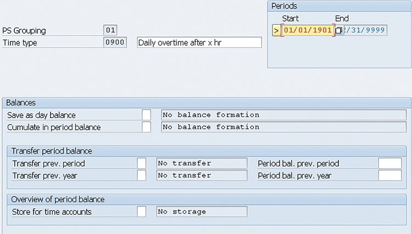Screen dimensions: 412x234
Task: Click the PS Grouping field
Action: pyautogui.click(x=110, y=31)
